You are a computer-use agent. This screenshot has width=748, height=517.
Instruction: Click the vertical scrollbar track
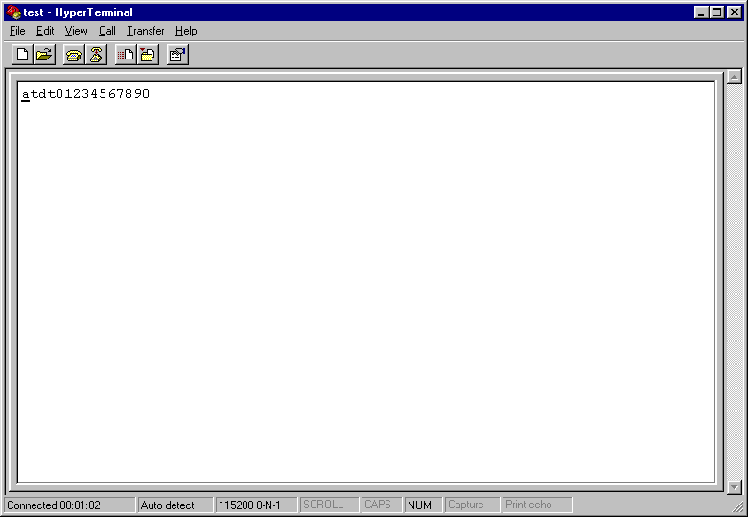tap(735, 282)
